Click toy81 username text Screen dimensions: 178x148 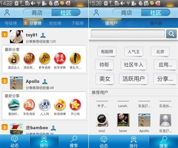pos(32,35)
